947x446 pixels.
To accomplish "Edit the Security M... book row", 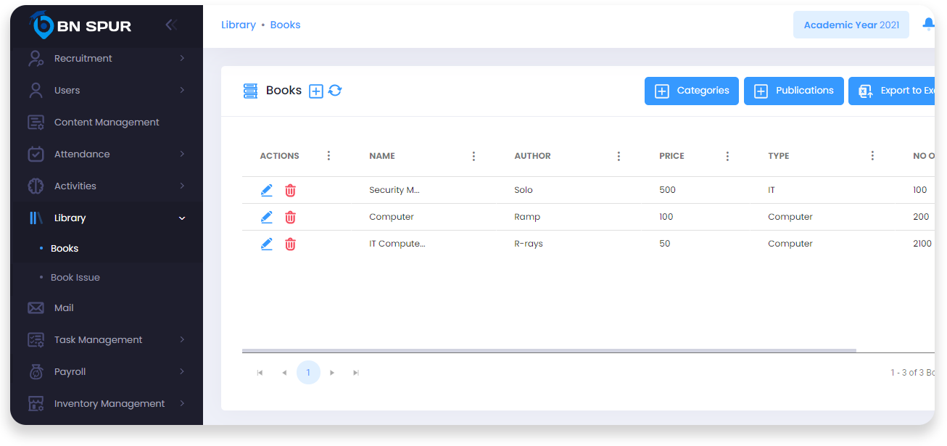I will (x=267, y=190).
